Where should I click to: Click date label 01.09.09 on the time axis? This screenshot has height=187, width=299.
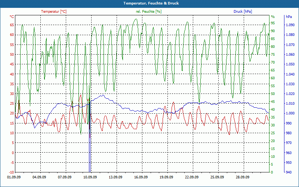[14, 177]
